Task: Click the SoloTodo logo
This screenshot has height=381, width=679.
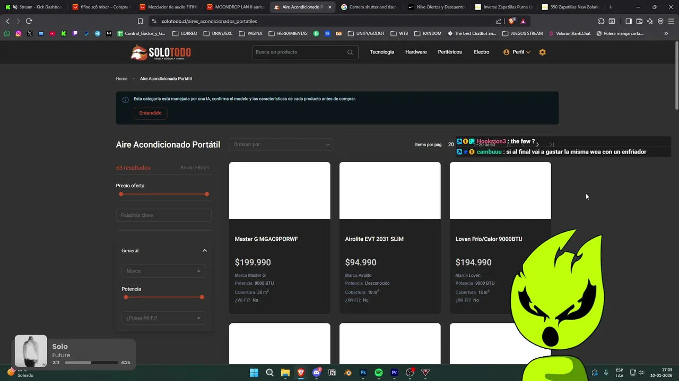Action: [161, 52]
